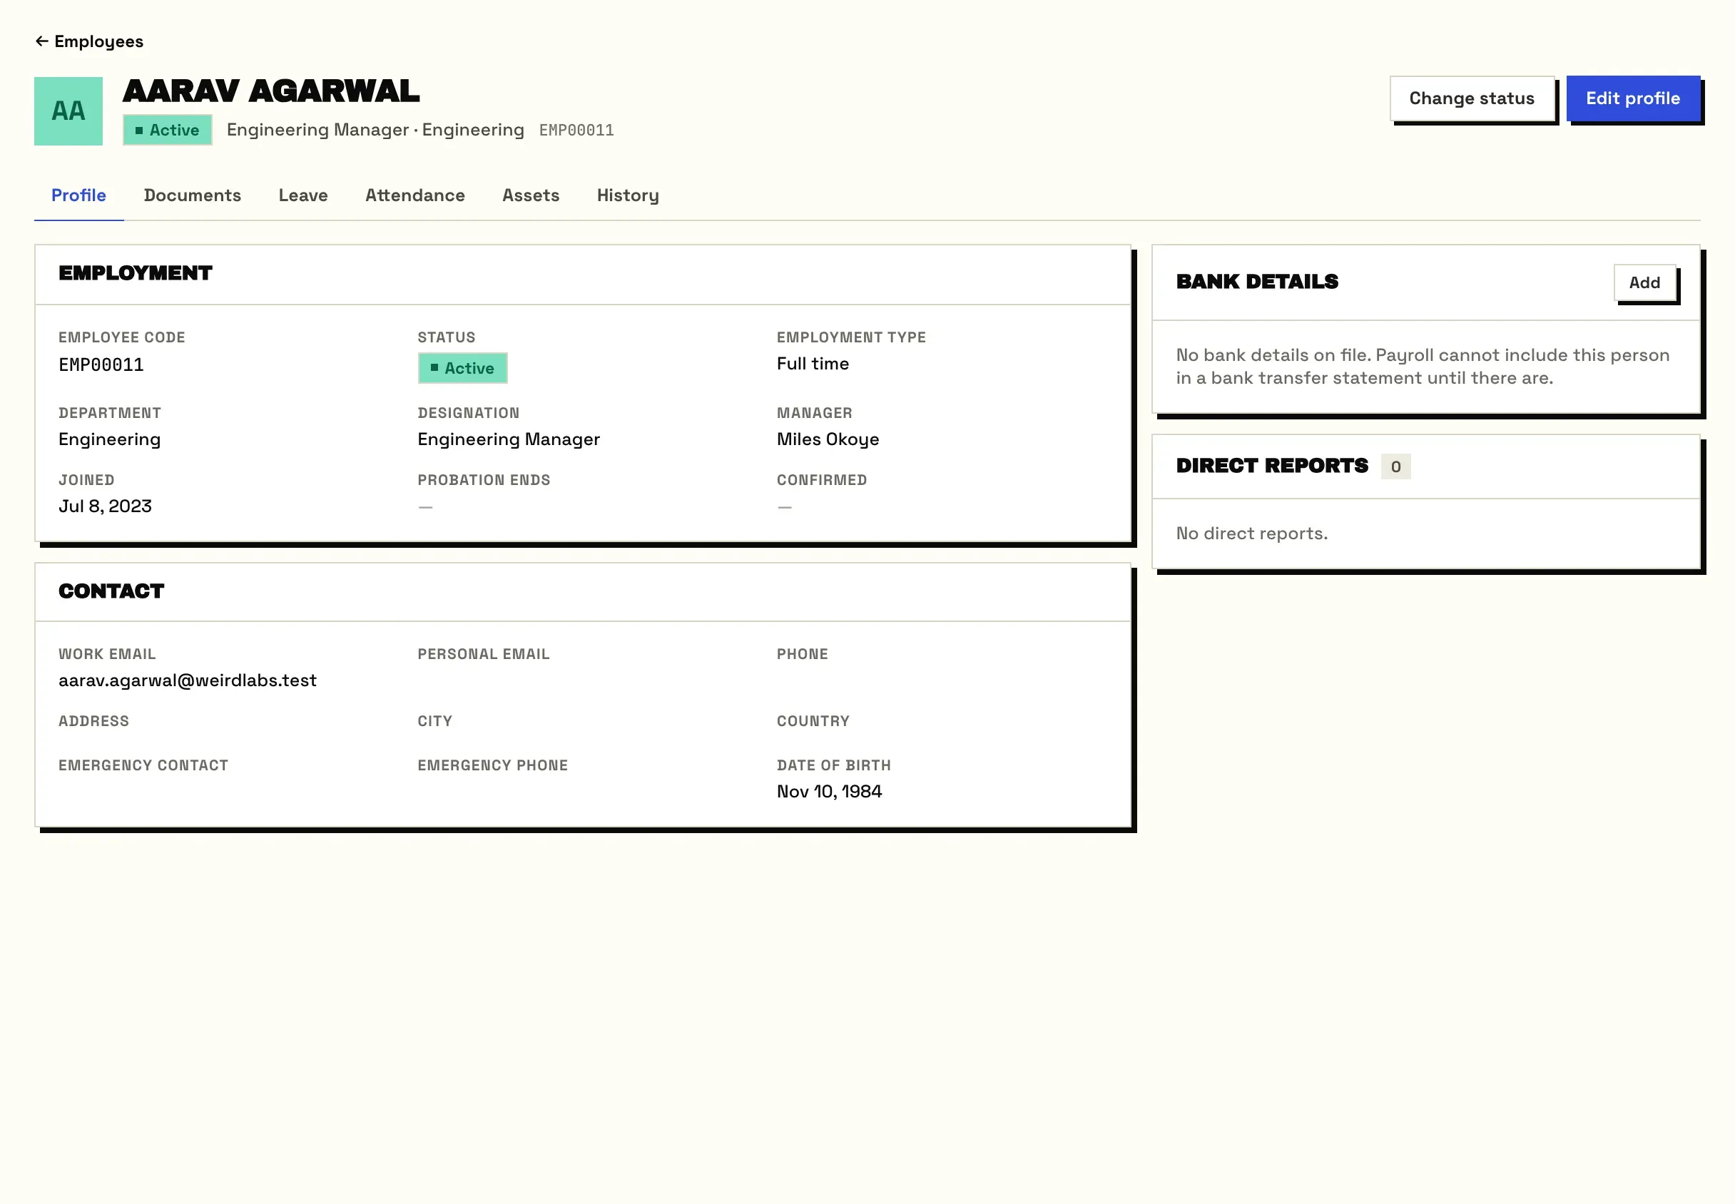Open Edit profile

click(1633, 98)
